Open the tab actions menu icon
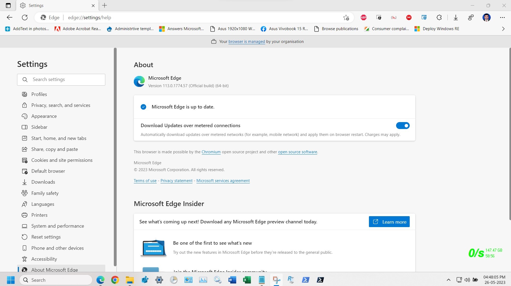The height and width of the screenshot is (286, 511). pyautogui.click(x=8, y=5)
